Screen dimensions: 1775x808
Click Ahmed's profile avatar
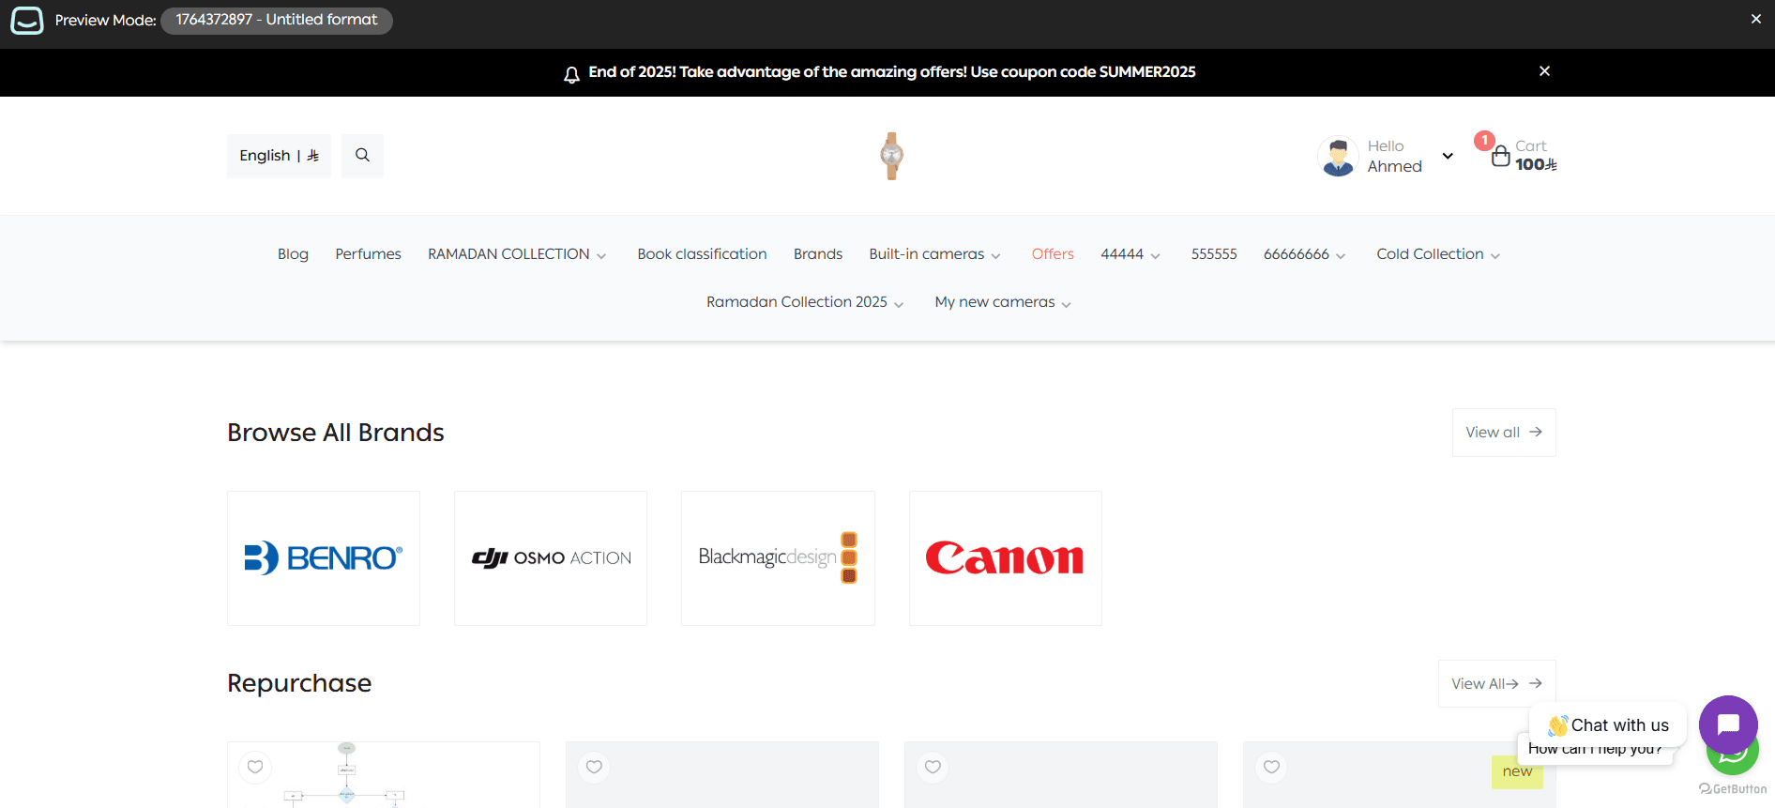point(1338,157)
